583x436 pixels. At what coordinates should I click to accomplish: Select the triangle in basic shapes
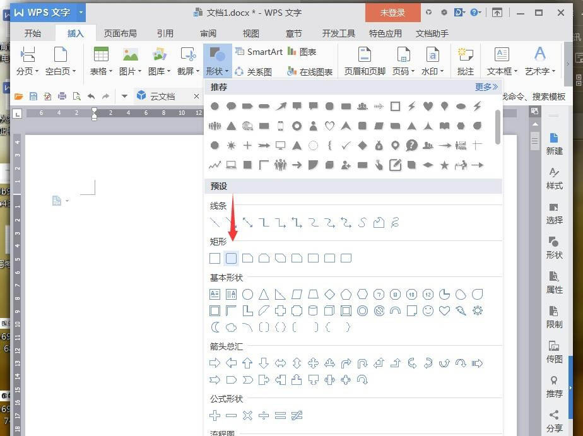264,295
